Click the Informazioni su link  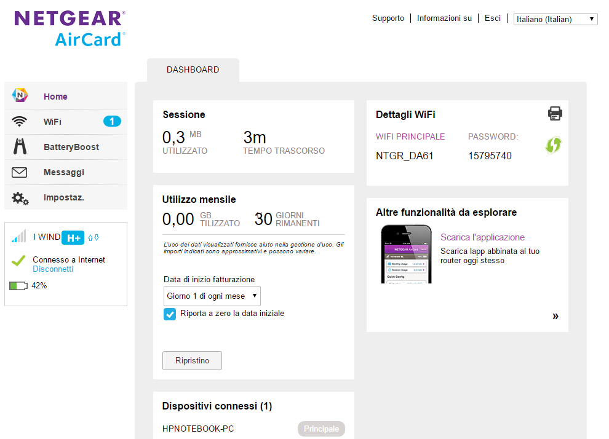pos(444,18)
